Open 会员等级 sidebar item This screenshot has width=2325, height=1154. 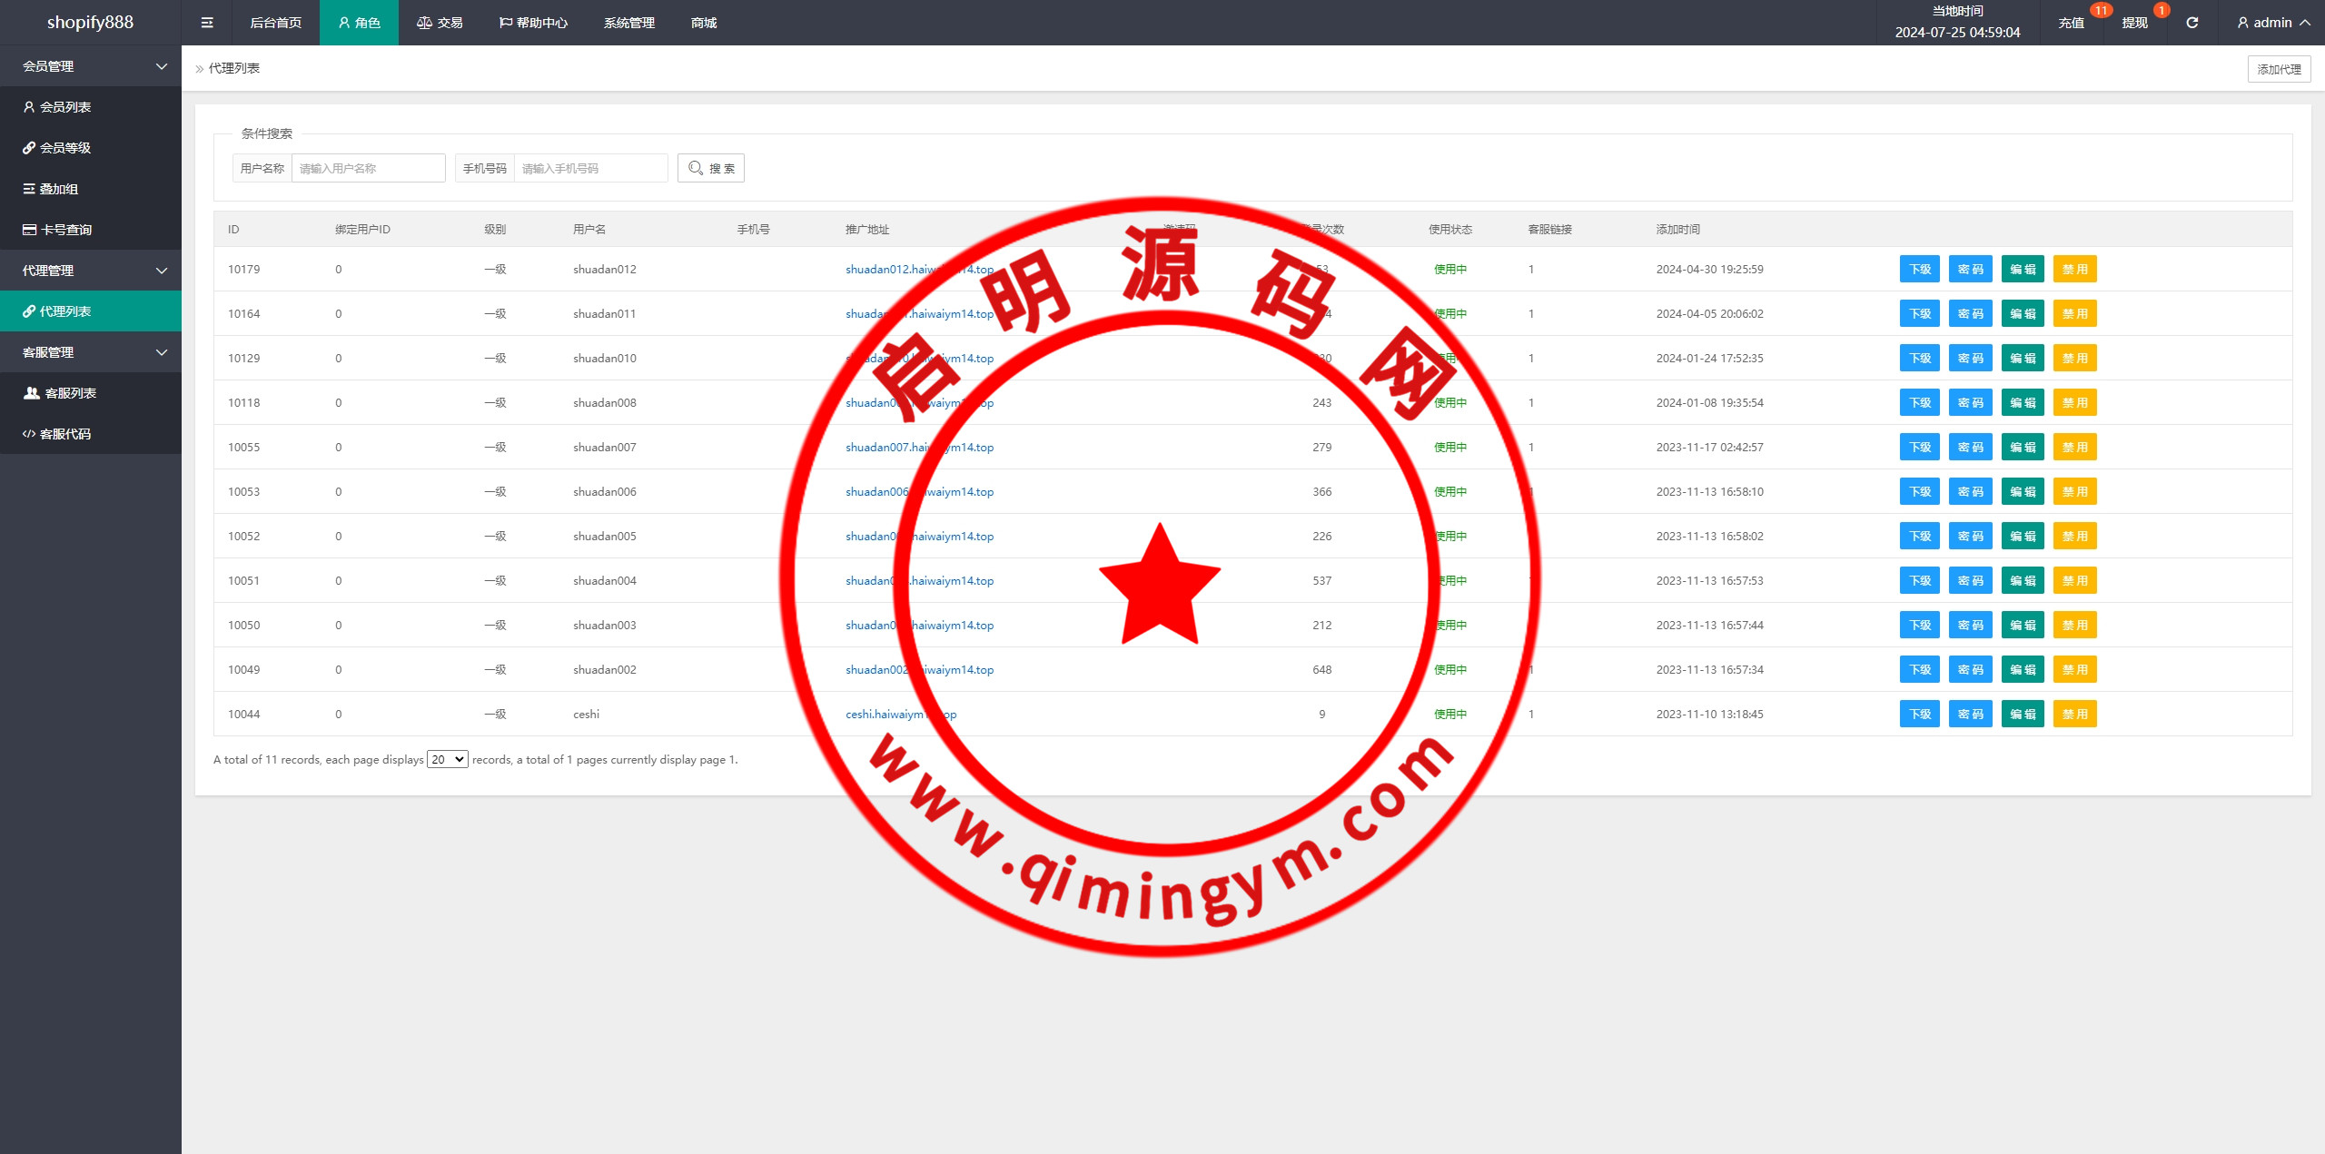(65, 148)
